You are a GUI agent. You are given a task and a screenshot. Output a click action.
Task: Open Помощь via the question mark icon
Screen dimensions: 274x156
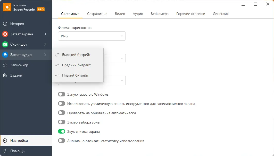[5, 151]
